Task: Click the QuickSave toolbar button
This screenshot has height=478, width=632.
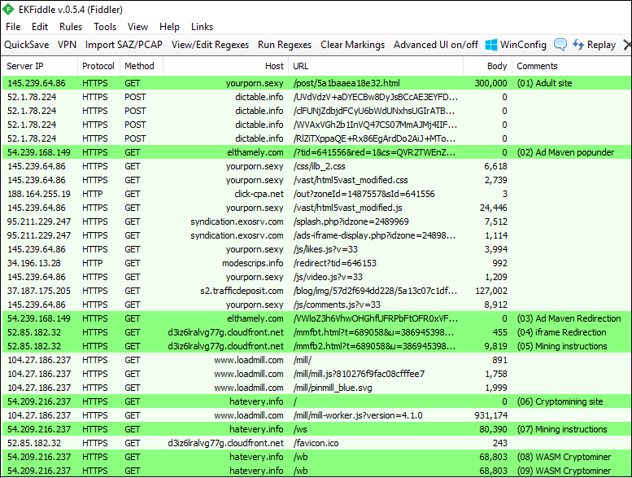Action: (x=27, y=45)
